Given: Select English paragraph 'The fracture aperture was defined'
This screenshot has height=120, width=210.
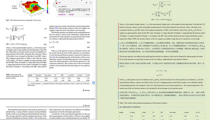Looking at the screenshot, I should 162,58.
